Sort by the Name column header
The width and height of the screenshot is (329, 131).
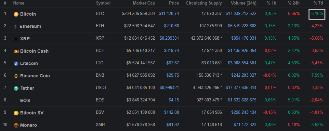19,3
